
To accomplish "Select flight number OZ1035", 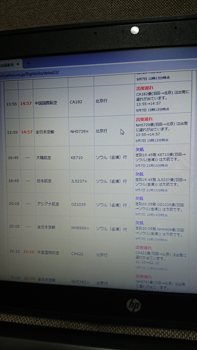I will click(x=79, y=204).
